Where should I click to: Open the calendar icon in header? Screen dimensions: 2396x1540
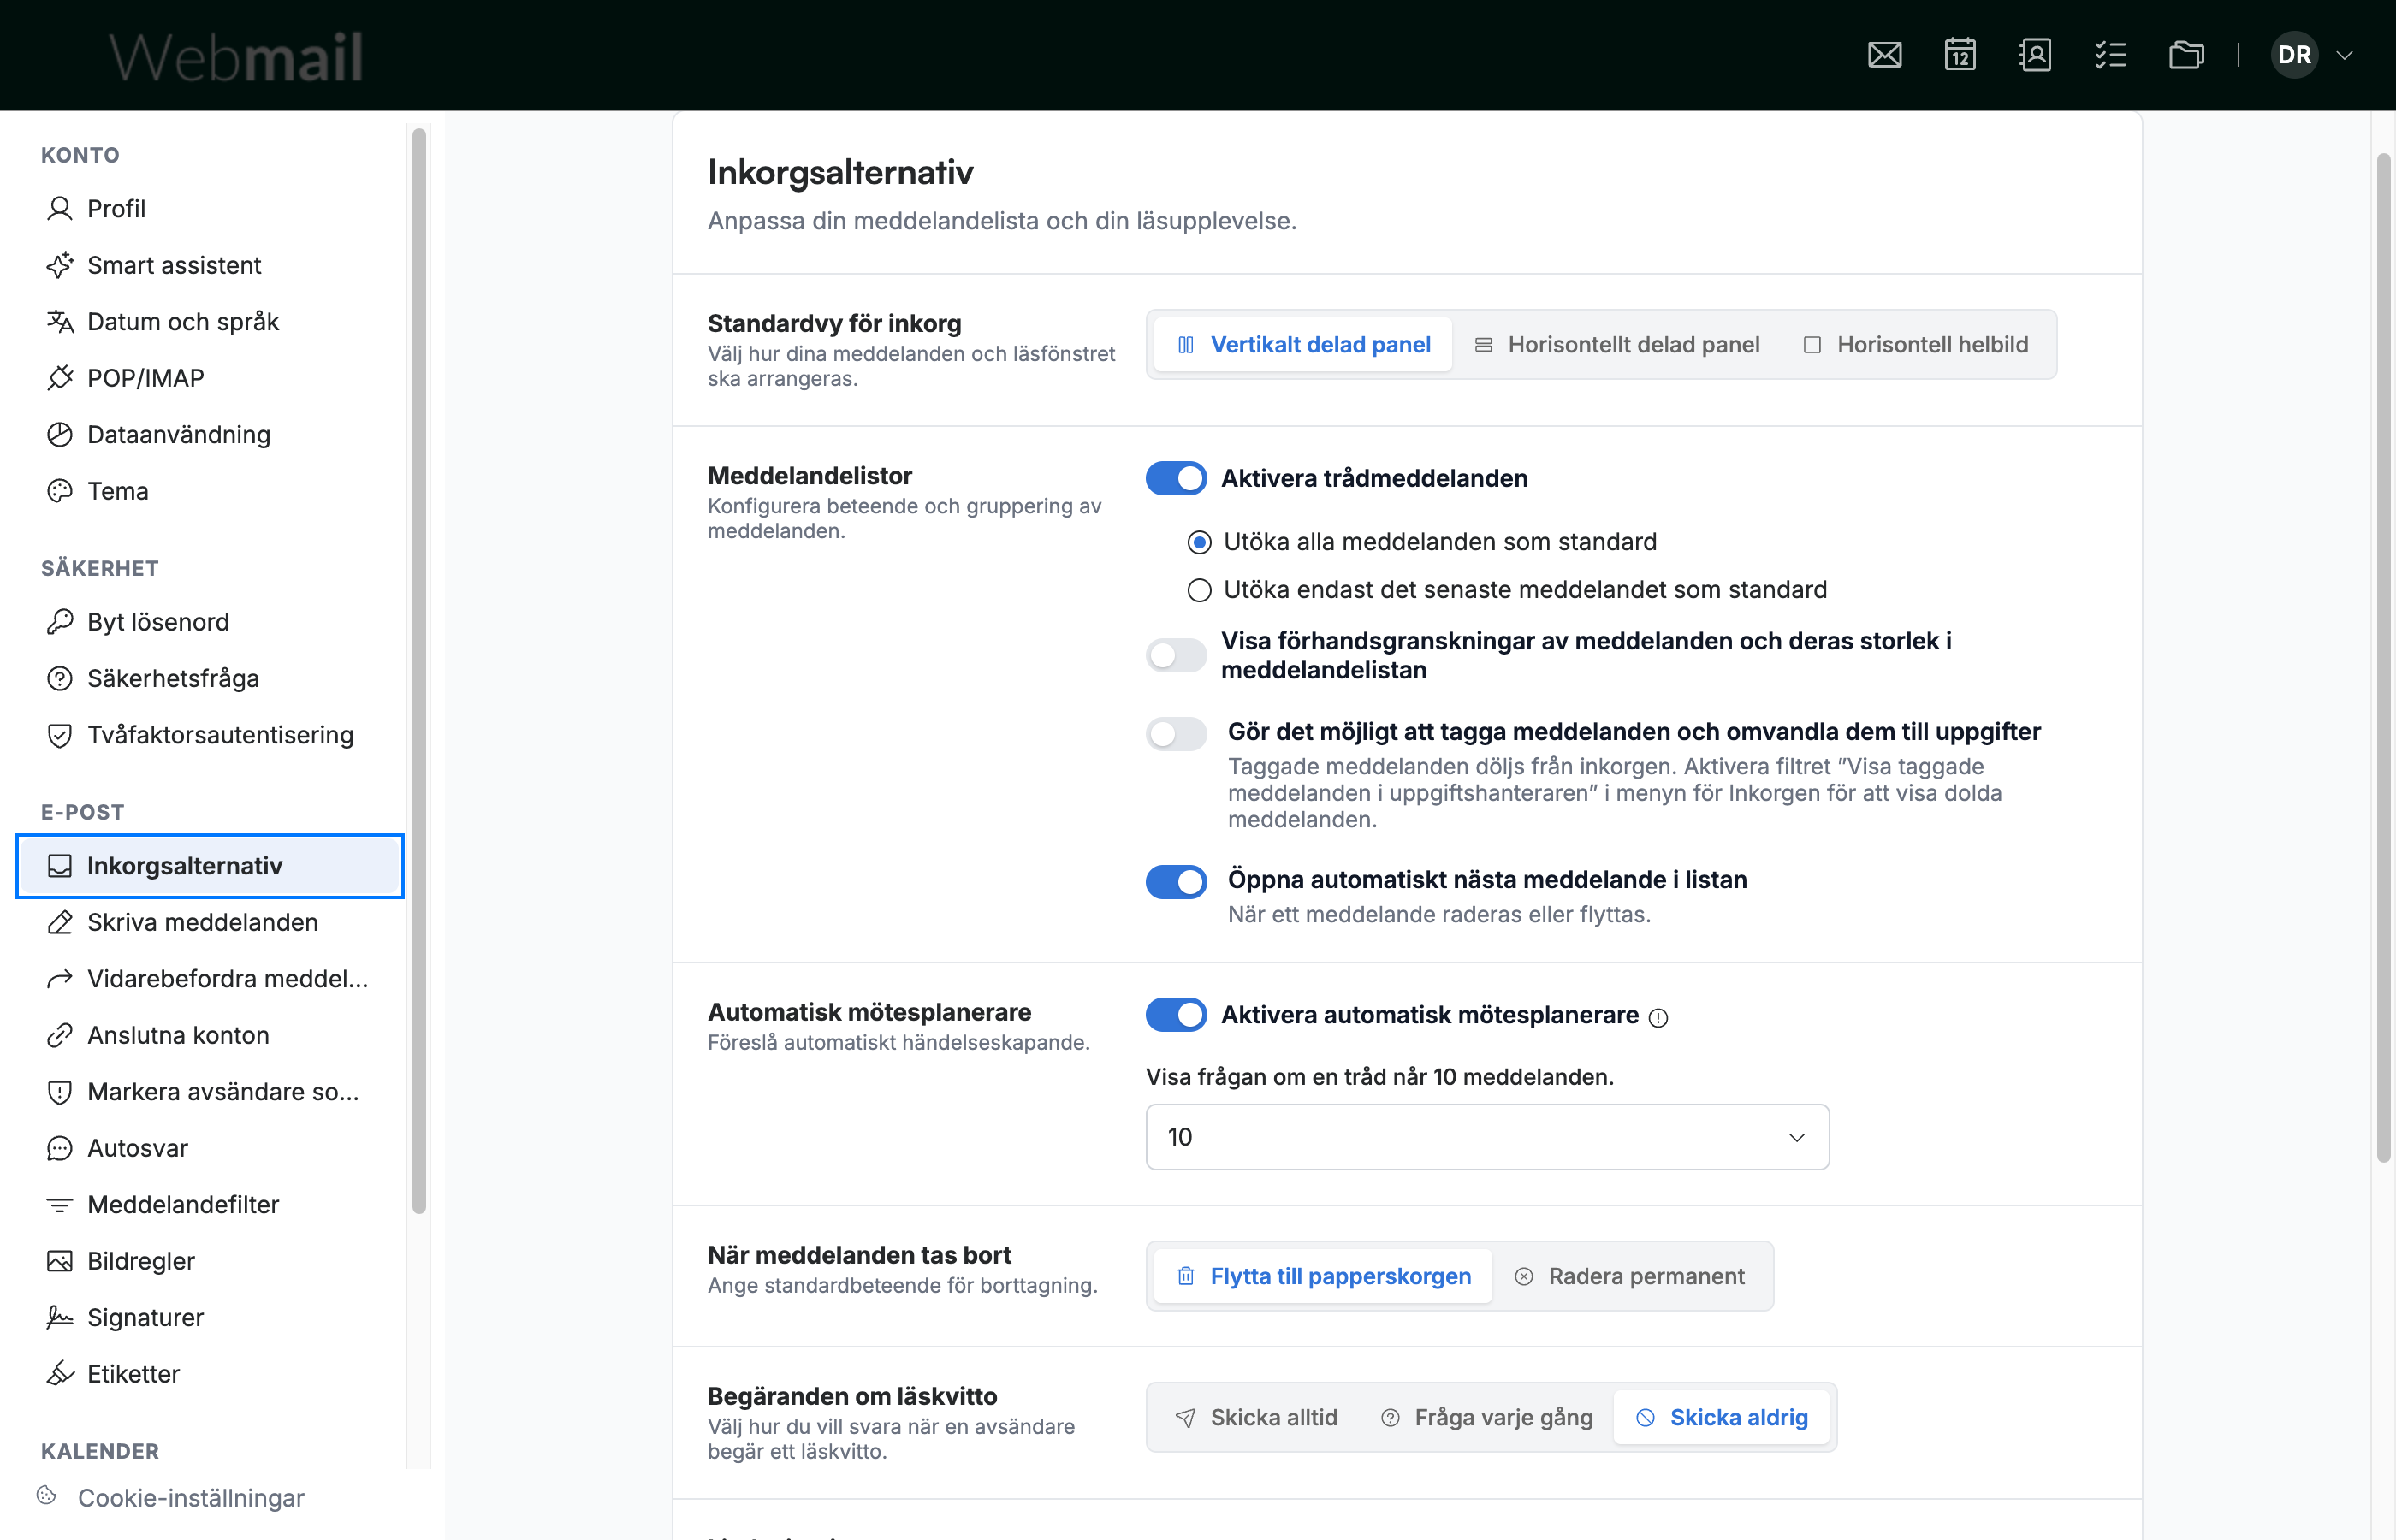pyautogui.click(x=1960, y=55)
